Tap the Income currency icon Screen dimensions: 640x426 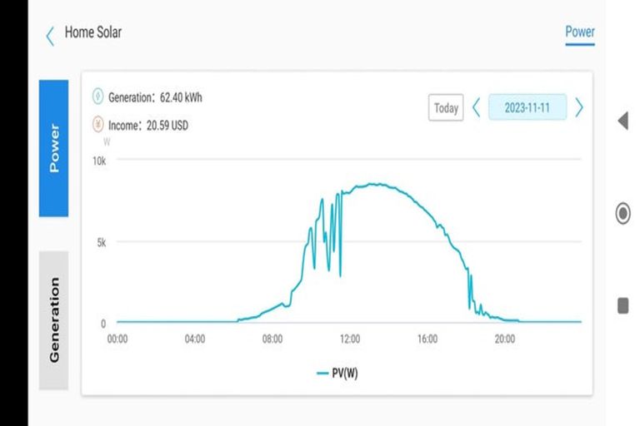coord(97,126)
